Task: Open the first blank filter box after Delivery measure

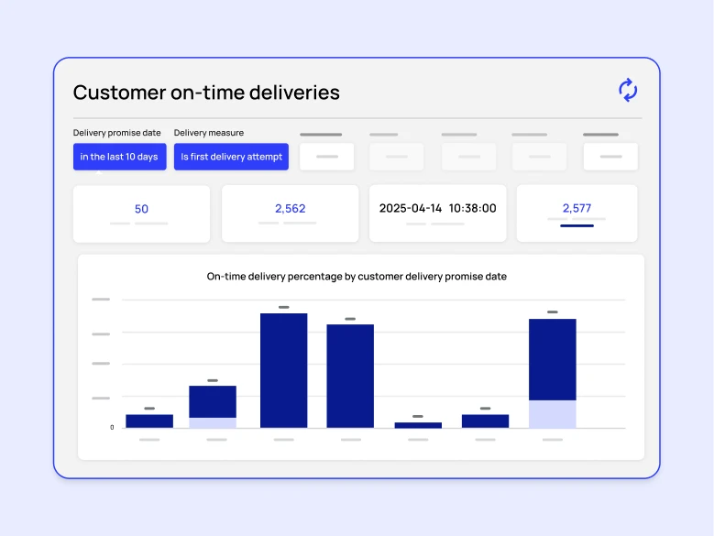Action: pyautogui.click(x=327, y=157)
